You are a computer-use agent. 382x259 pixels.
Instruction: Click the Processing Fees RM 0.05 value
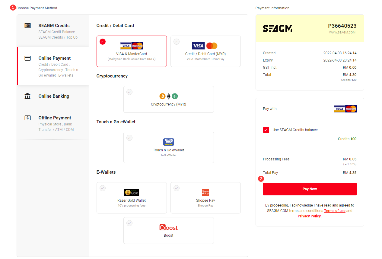(x=350, y=159)
